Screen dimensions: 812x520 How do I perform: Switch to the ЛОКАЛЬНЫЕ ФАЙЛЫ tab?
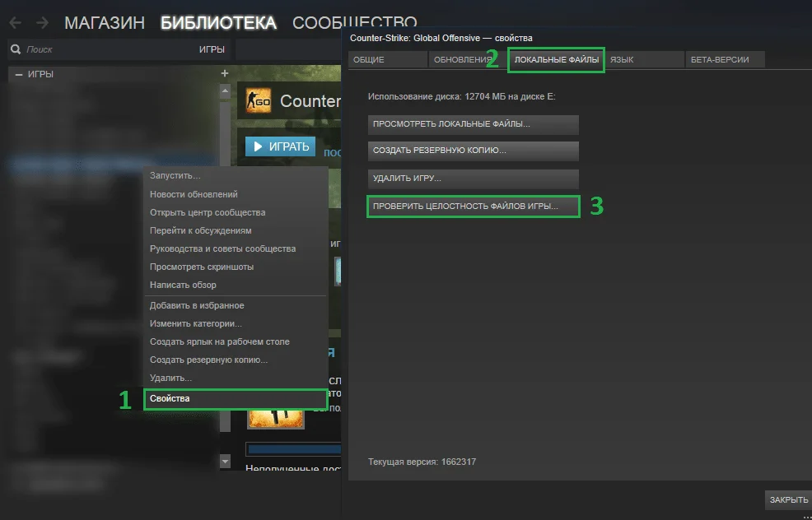[556, 59]
